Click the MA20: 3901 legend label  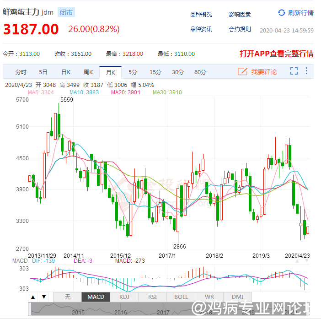[x=125, y=92]
